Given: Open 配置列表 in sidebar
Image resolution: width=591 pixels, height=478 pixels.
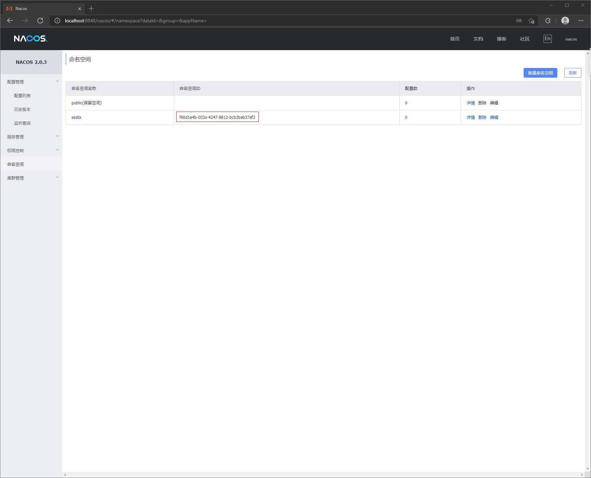Looking at the screenshot, I should (x=22, y=95).
